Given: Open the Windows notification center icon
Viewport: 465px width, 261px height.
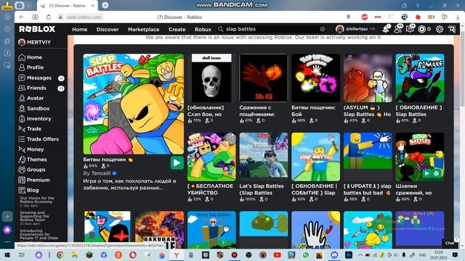Looking at the screenshot, I should 455,254.
